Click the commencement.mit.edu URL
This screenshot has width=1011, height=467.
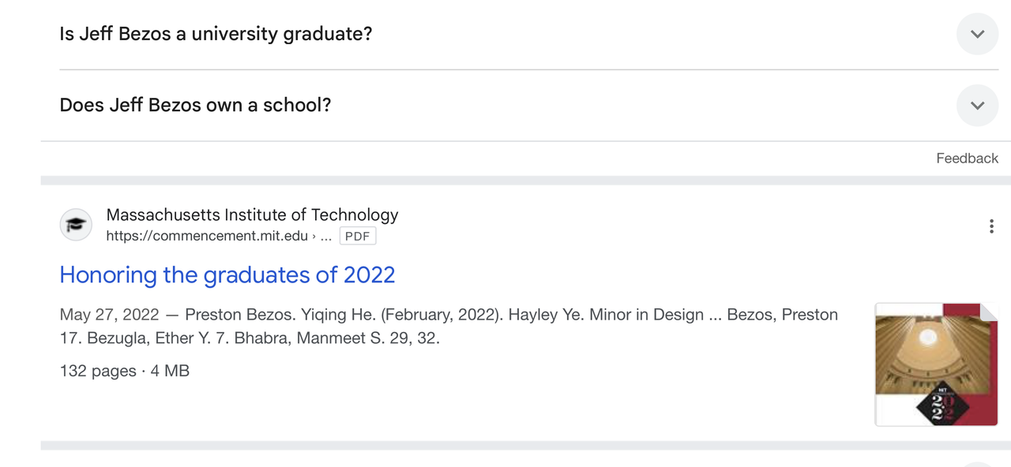pyautogui.click(x=207, y=236)
